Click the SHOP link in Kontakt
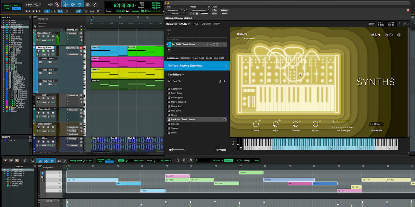Image resolution: width=415 pixels, height=207 pixels. pos(372,24)
